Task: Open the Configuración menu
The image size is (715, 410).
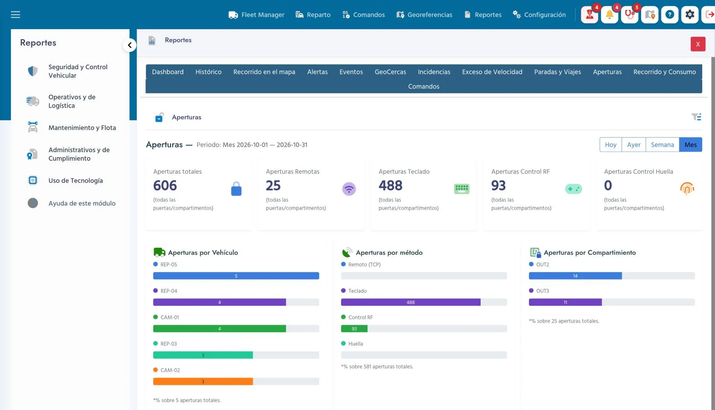Action: point(539,15)
